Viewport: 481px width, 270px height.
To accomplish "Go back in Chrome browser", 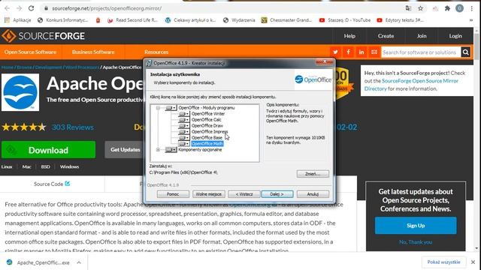I will 7,8.
